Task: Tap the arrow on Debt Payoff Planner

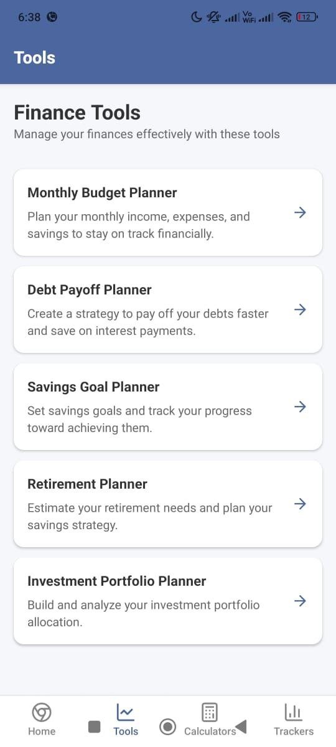Action: point(300,309)
